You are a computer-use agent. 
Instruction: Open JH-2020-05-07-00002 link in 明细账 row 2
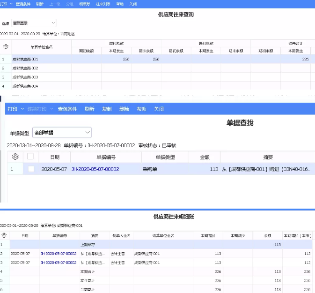59,254
